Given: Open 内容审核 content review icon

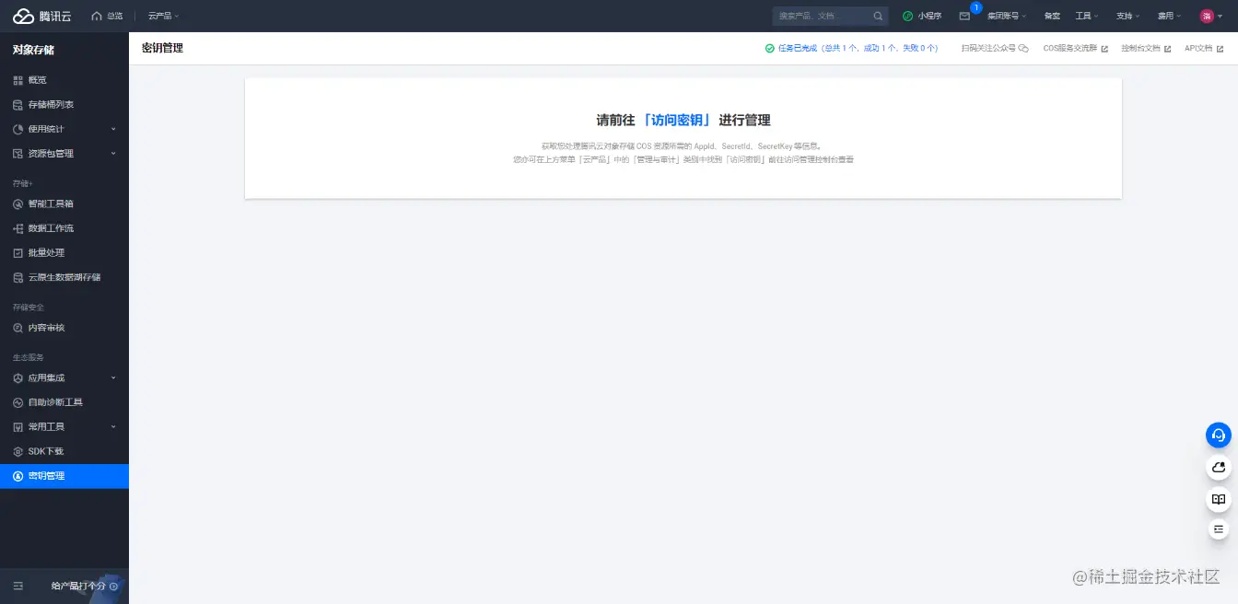Looking at the screenshot, I should [x=18, y=328].
